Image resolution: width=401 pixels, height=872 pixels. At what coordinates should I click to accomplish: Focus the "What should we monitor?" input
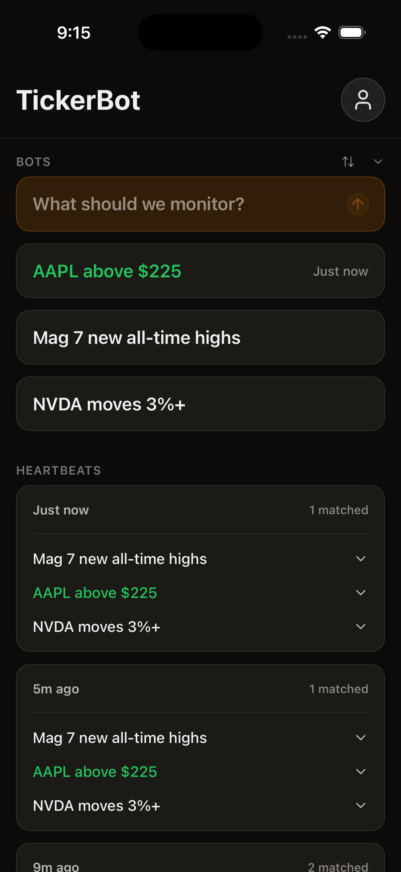point(183,204)
